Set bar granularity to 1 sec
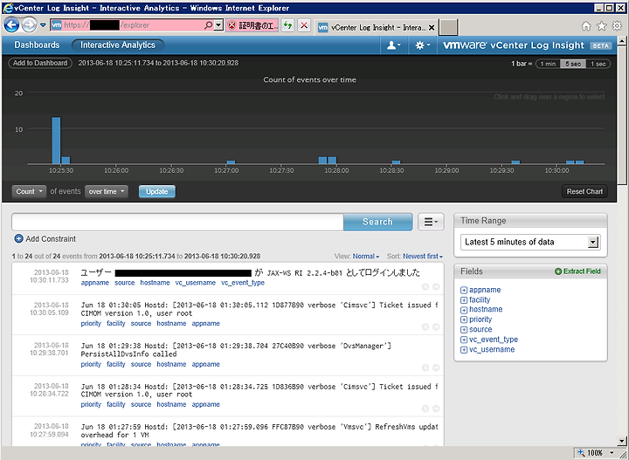 [598, 64]
